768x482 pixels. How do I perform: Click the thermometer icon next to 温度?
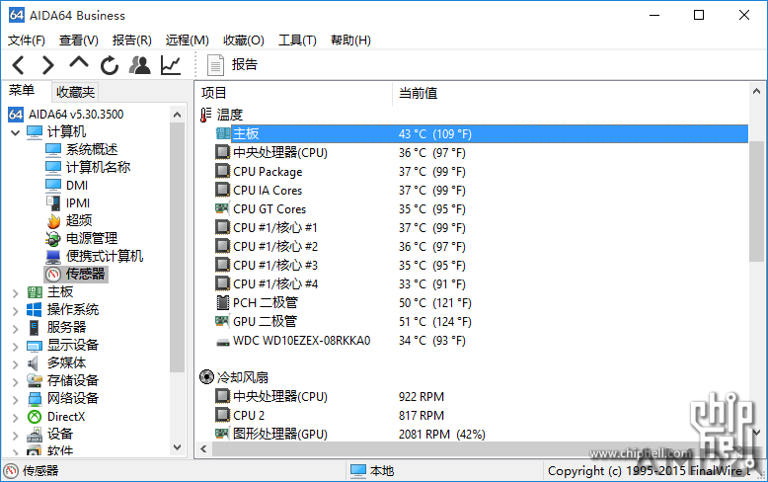coord(205,115)
